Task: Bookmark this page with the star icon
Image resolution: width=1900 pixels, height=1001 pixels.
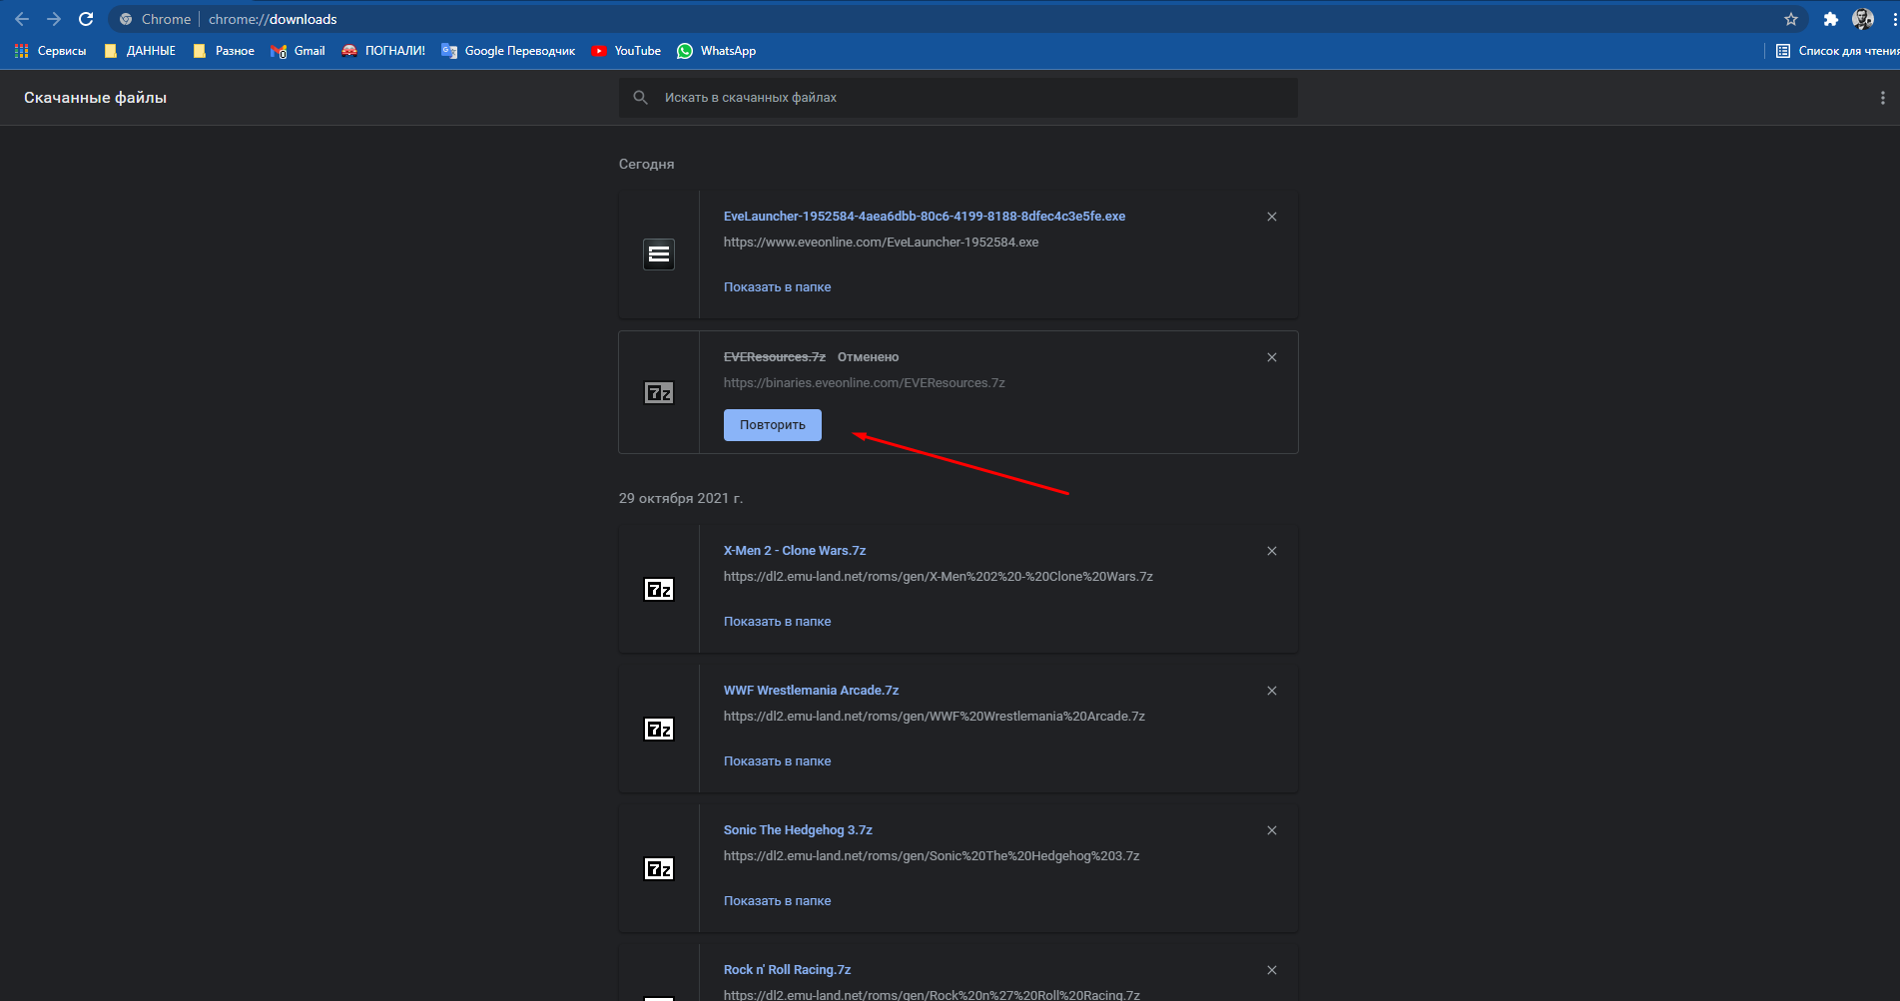Action: (1791, 19)
